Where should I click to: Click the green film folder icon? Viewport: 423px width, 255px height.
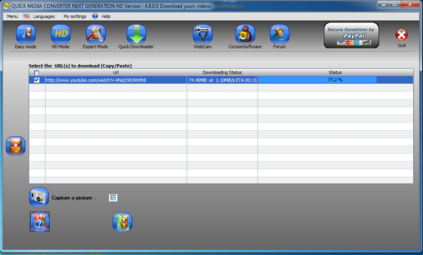(123, 222)
